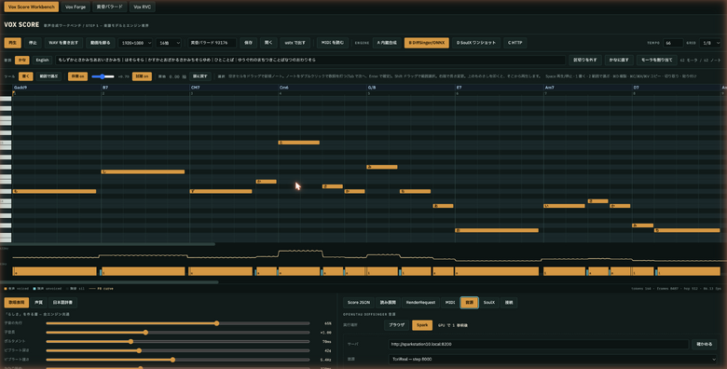Screen dimensions: 727x369
Task: Select the D SoulX one-shot engine
Action: point(475,43)
